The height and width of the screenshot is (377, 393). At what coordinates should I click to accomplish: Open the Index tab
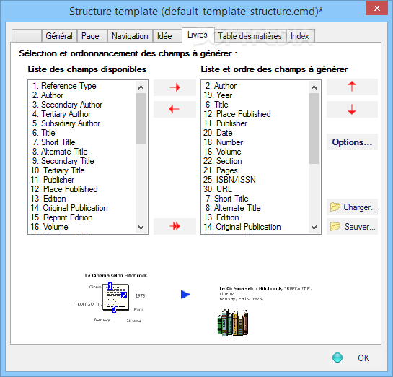(300, 36)
